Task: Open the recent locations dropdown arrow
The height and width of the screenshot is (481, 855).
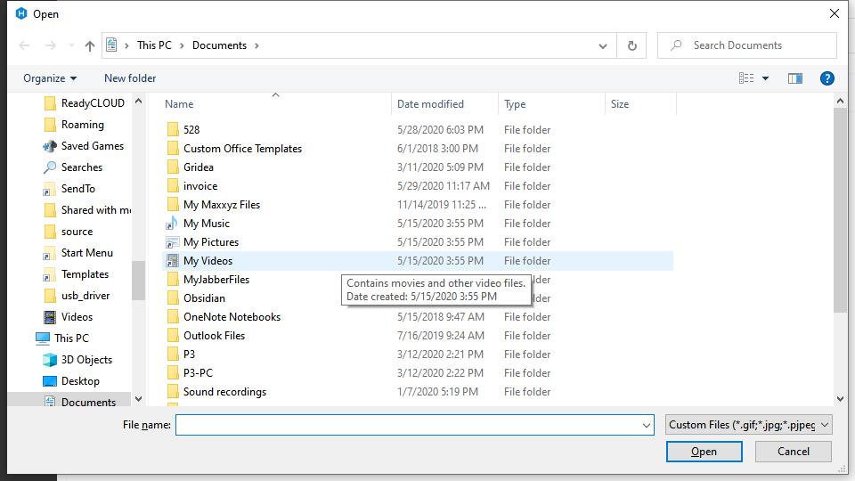Action: [x=71, y=45]
